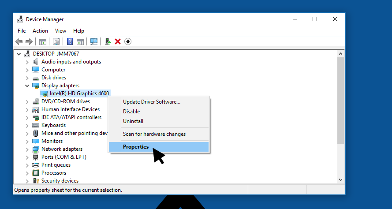Collapse the DESKTOP-JMM7067 root node
Image resolution: width=392 pixels, height=209 pixels.
click(x=19, y=54)
